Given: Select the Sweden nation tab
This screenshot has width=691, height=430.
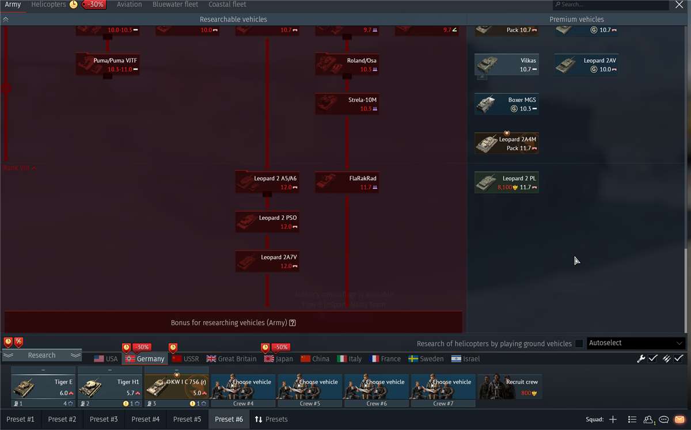Looking at the screenshot, I should [426, 359].
